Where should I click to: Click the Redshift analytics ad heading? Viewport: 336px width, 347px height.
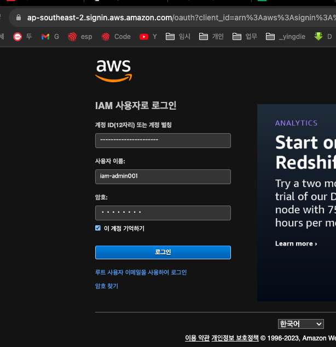pos(306,152)
